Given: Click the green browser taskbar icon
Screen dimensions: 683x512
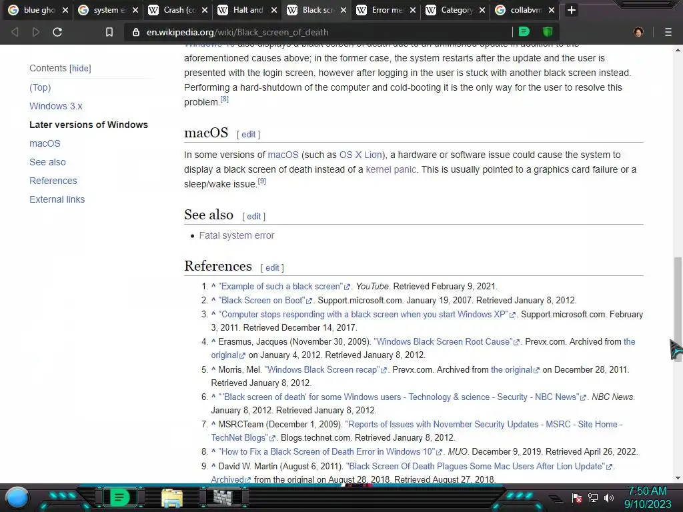Looking at the screenshot, I should (120, 497).
